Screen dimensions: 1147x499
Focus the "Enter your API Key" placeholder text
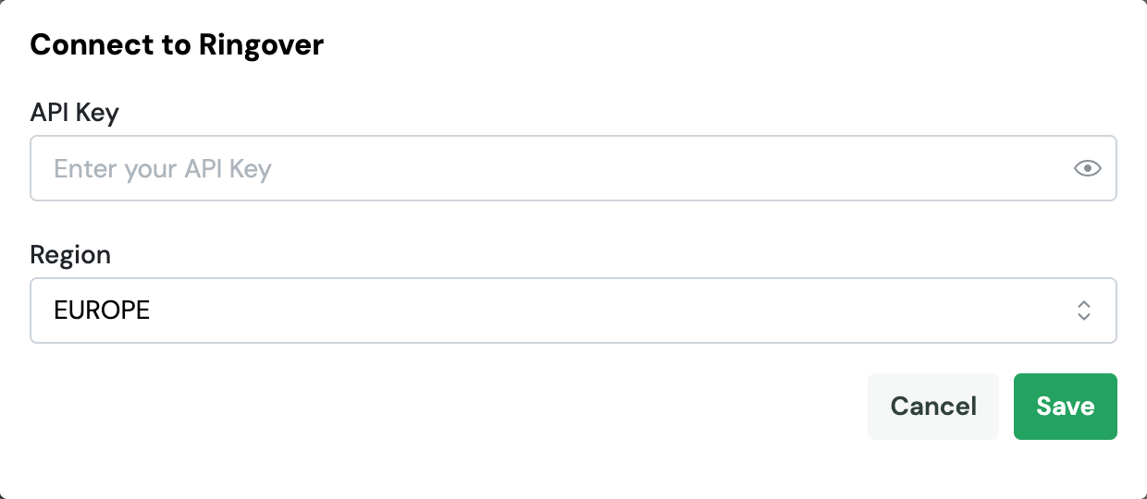(163, 169)
